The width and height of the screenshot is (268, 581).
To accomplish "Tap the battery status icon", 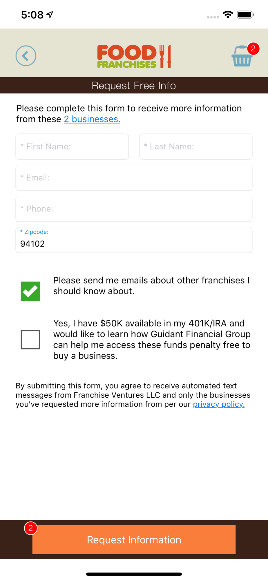I will coord(245,15).
